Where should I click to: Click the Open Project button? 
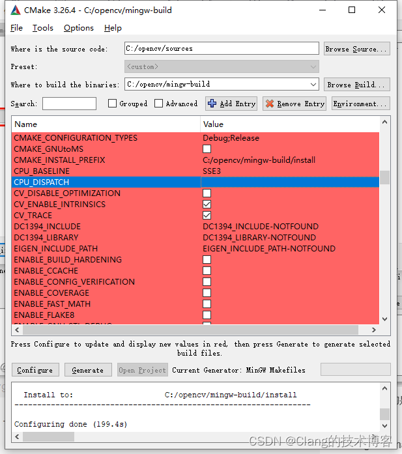pyautogui.click(x=143, y=370)
